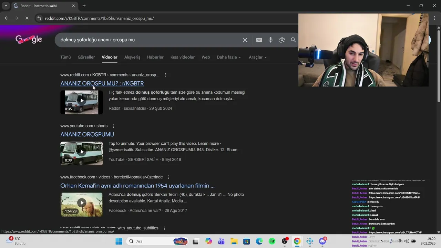
Task: Switch to the 'Görseller' tab
Action: point(86,57)
